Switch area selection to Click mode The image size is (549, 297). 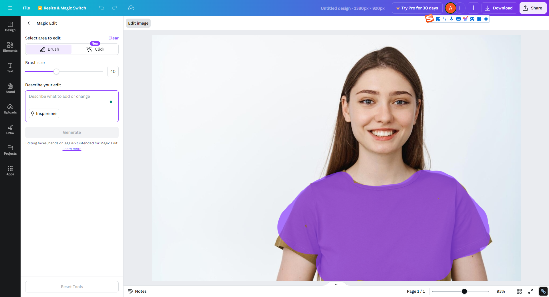pos(96,49)
